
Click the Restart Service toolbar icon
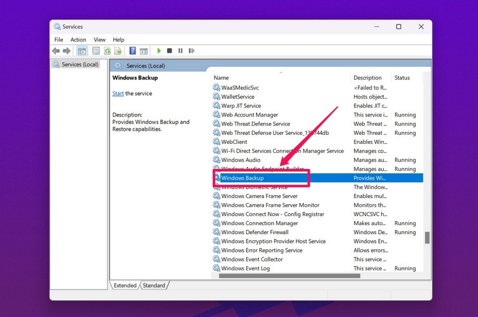(191, 51)
